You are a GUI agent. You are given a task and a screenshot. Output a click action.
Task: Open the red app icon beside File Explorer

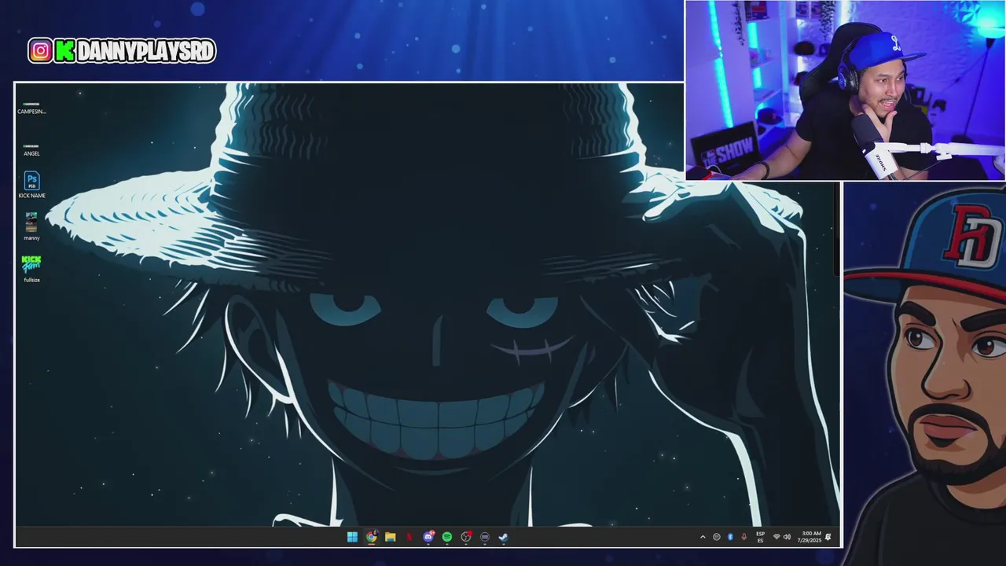tap(409, 537)
